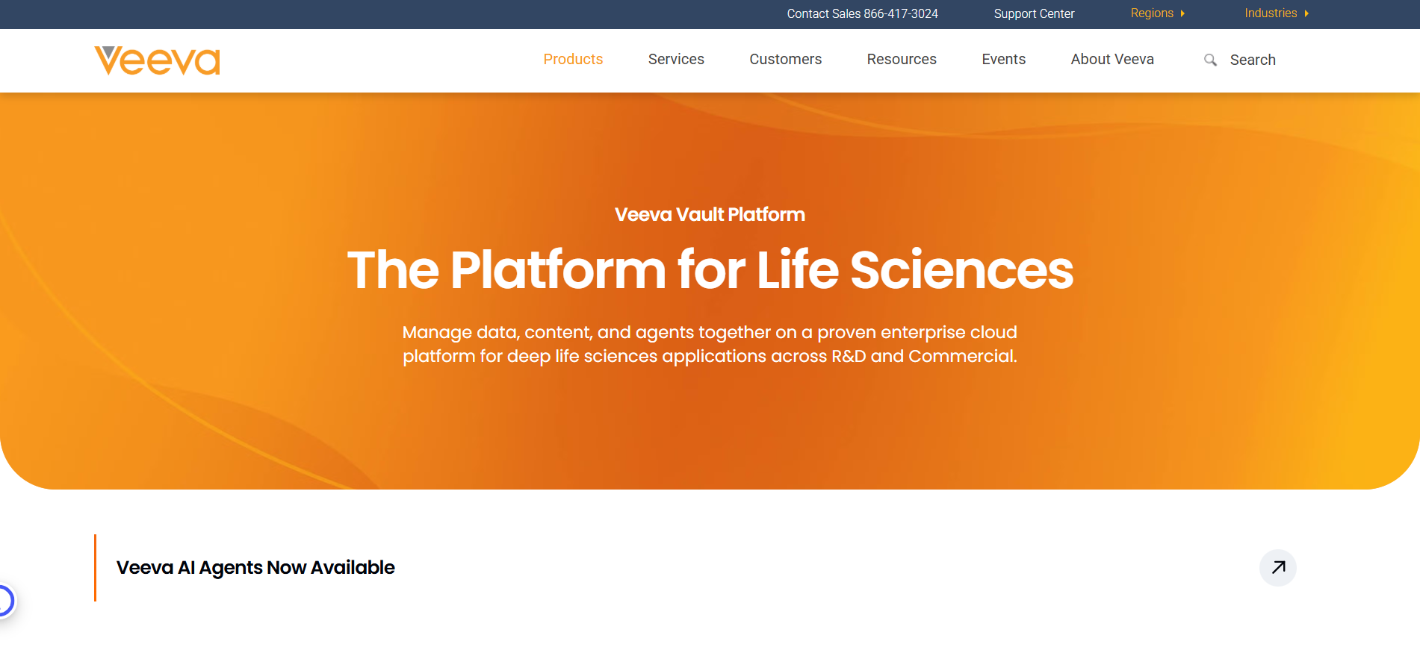Open the Customers menu

(x=785, y=60)
